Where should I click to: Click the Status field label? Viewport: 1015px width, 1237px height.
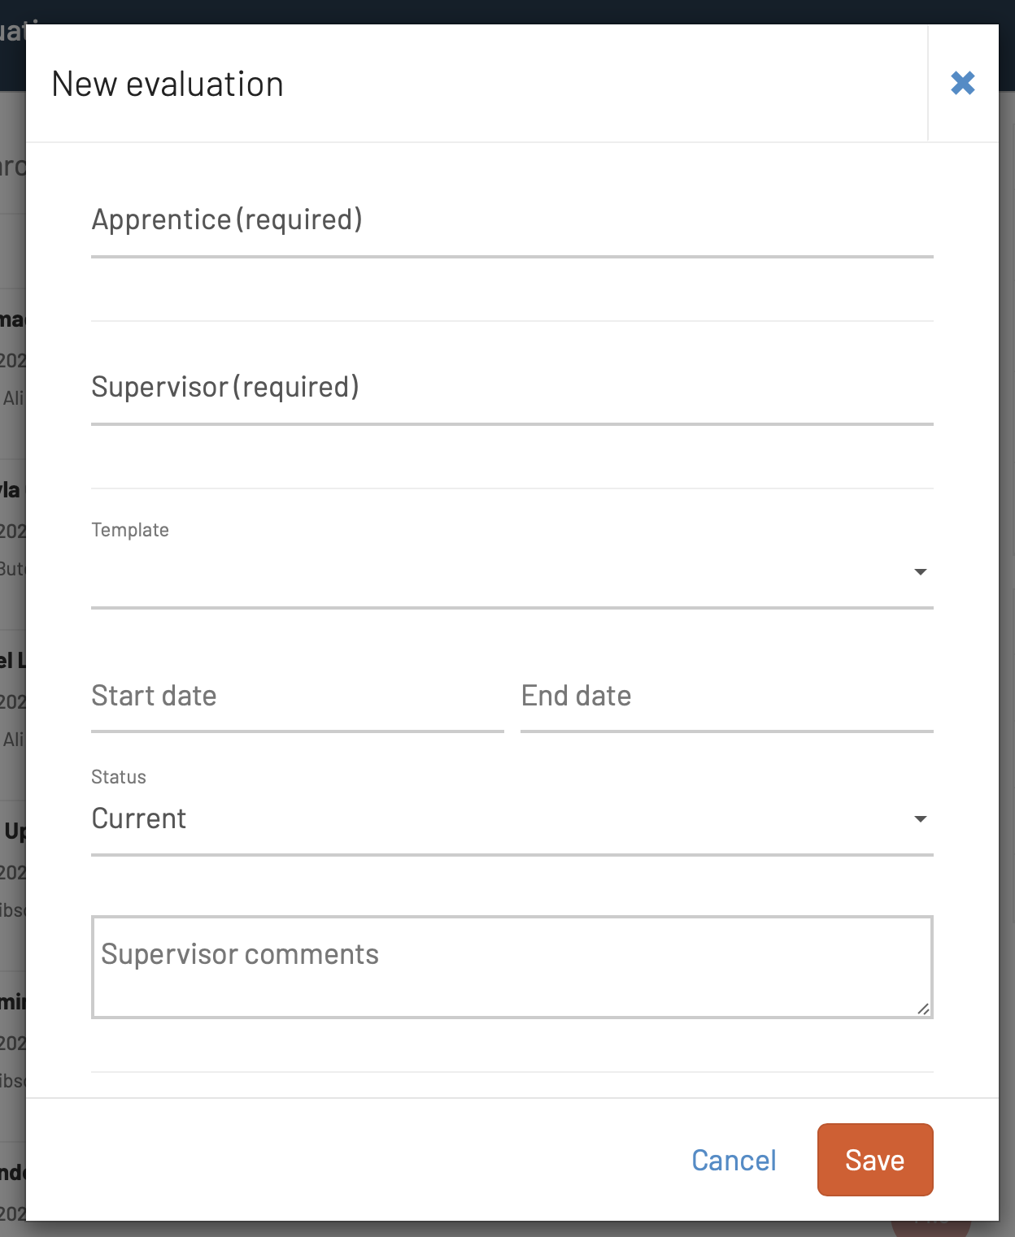pyautogui.click(x=119, y=777)
